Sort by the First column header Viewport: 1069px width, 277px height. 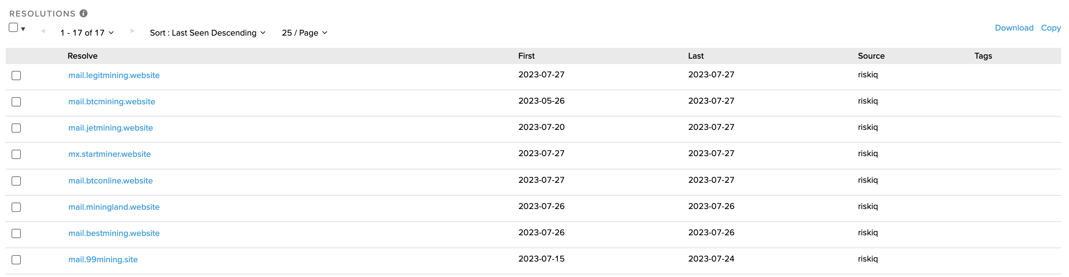click(x=526, y=56)
